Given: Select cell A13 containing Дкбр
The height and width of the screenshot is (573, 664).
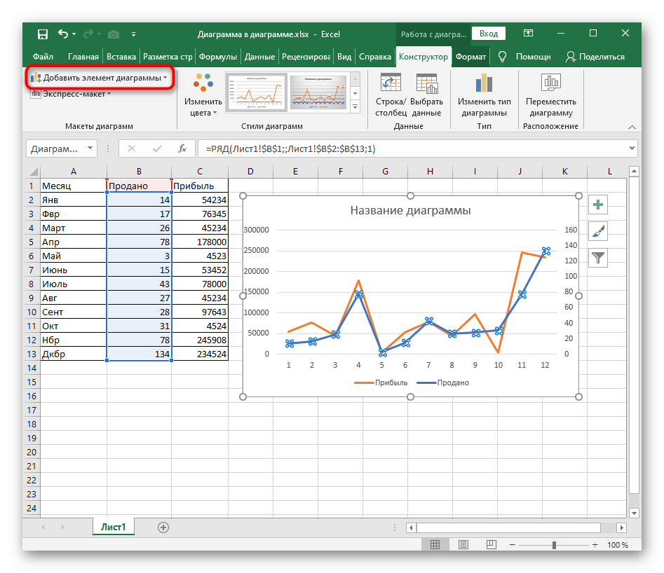Looking at the screenshot, I should point(73,354).
